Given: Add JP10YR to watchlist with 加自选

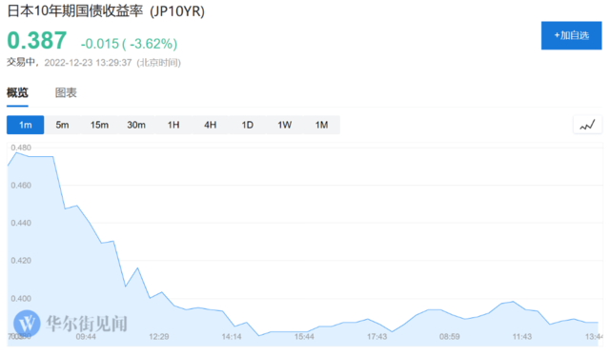Looking at the screenshot, I should (x=571, y=35).
